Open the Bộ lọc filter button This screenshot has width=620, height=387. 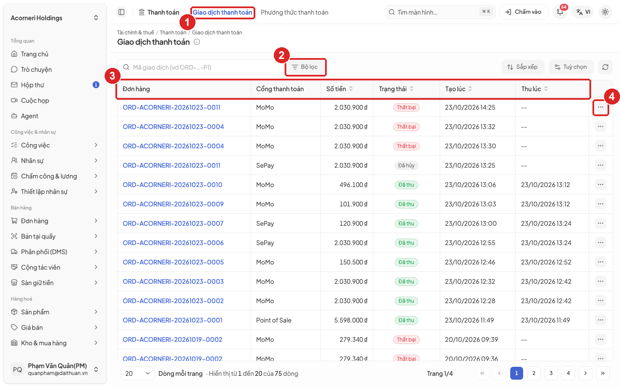click(x=305, y=67)
